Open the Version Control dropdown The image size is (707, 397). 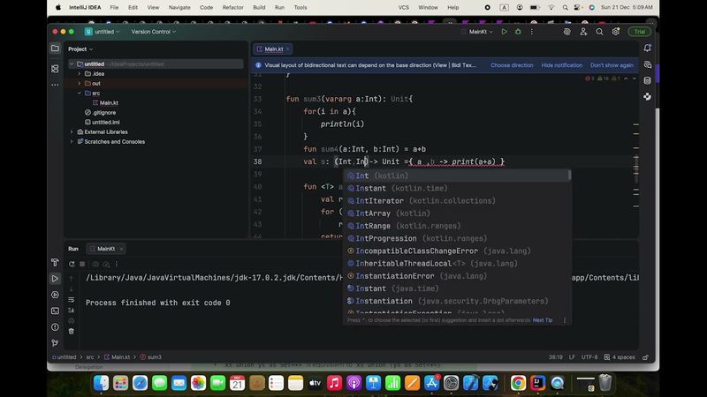coord(154,32)
